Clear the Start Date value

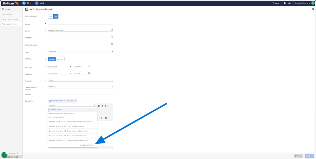71,66
